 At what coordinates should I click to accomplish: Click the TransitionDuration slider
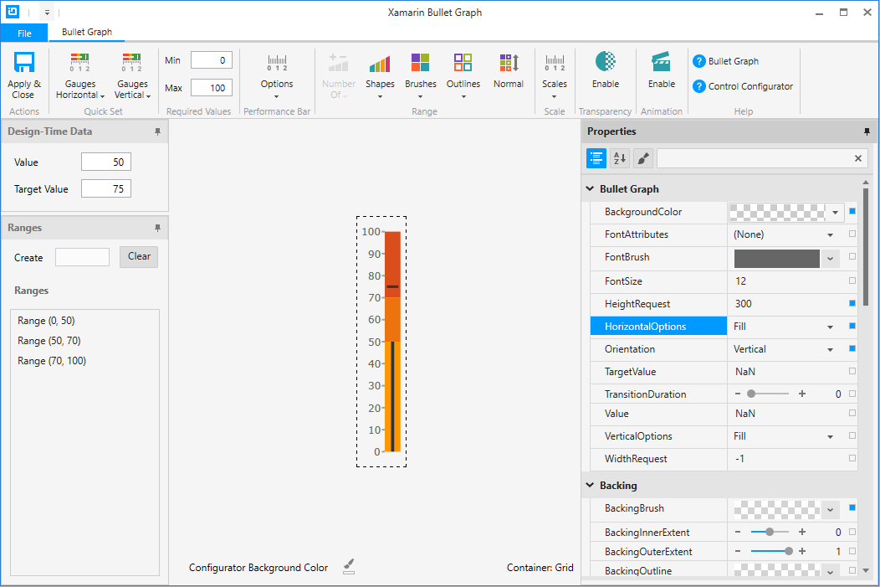pos(770,394)
